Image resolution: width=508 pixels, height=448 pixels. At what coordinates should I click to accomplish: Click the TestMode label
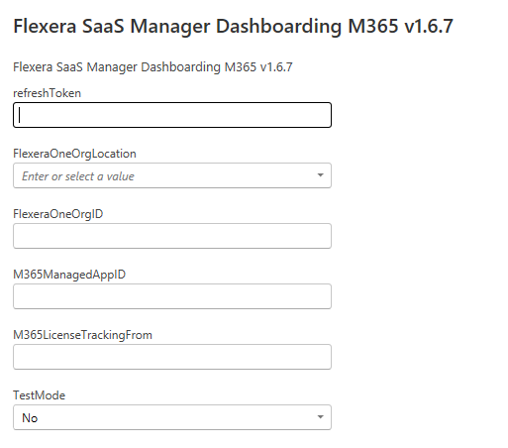[x=40, y=395]
